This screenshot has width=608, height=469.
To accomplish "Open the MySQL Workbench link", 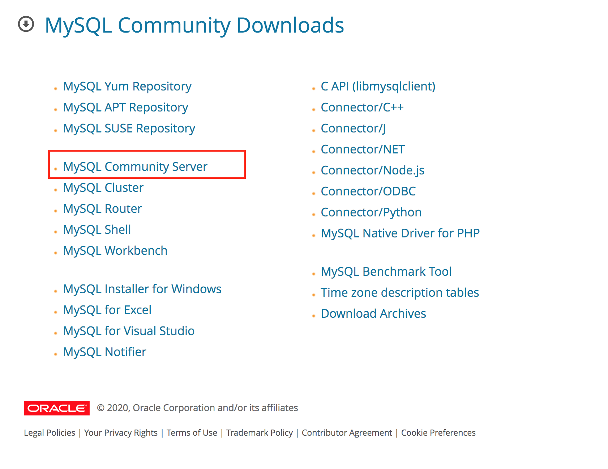I will click(x=115, y=251).
